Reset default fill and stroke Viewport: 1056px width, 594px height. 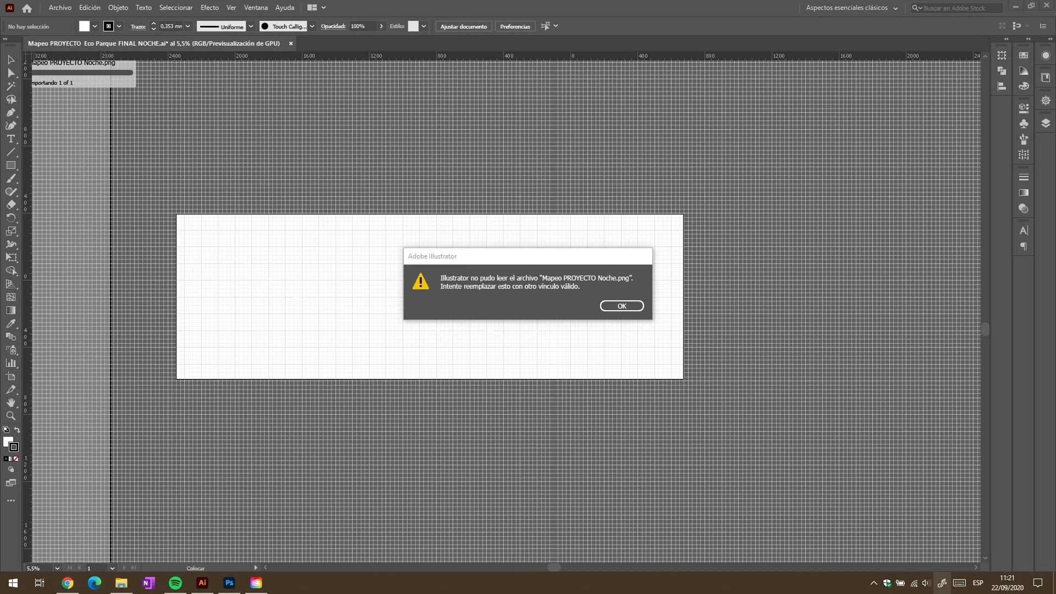tap(6, 430)
